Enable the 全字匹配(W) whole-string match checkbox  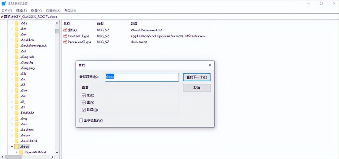[81, 120]
